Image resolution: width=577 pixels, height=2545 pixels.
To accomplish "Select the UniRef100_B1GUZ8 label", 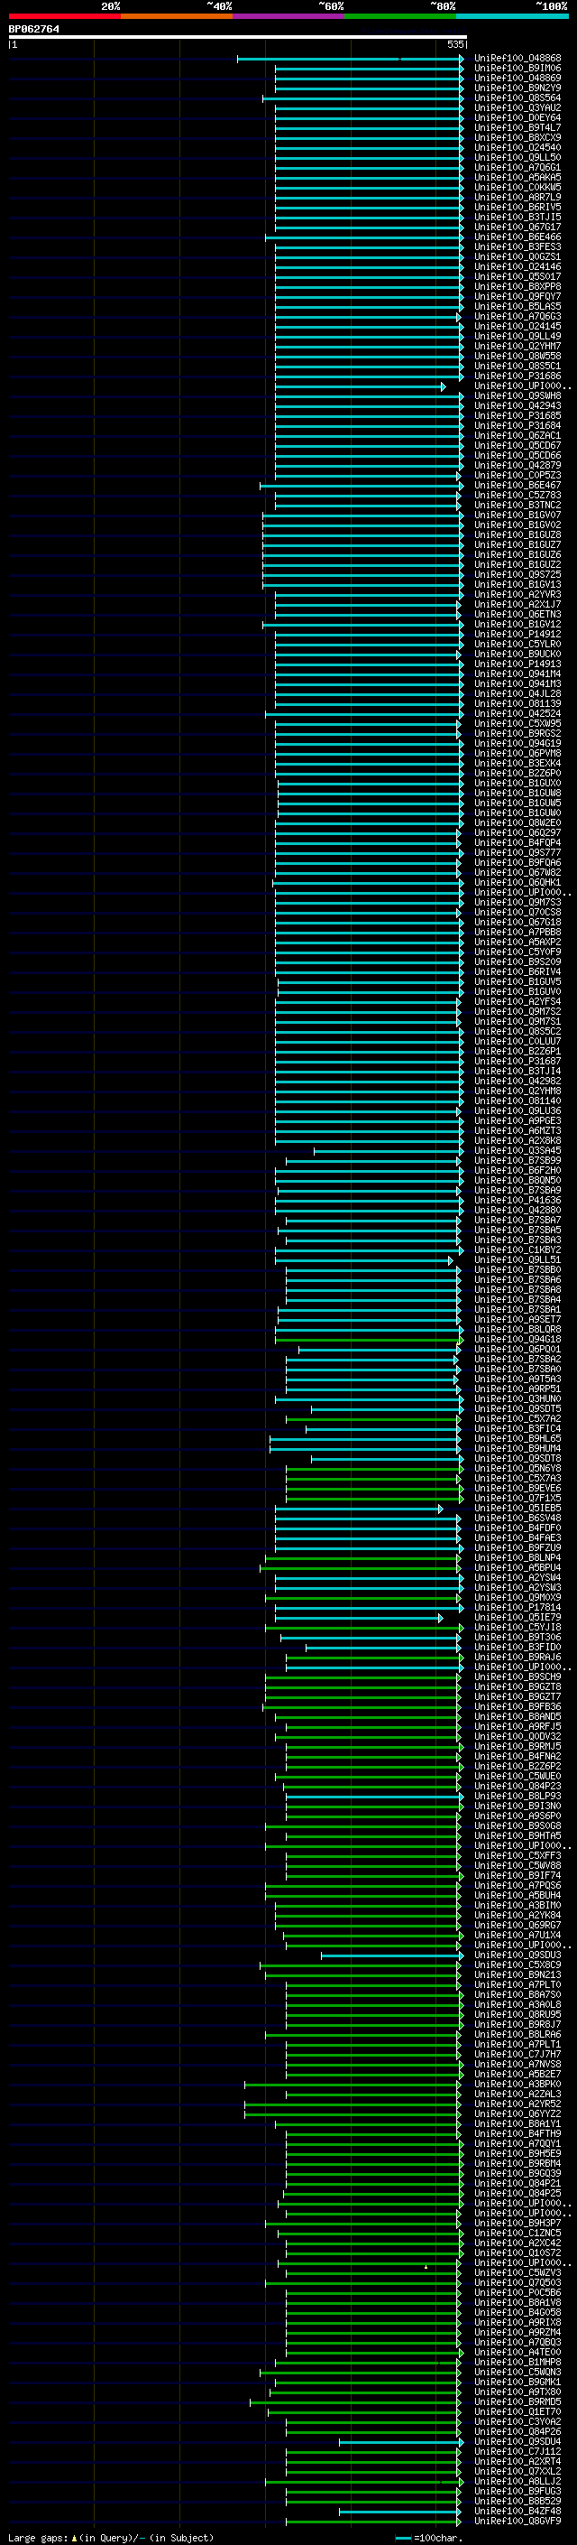I will point(517,534).
